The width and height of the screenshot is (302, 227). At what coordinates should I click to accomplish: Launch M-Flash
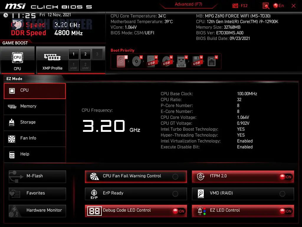click(x=37, y=176)
